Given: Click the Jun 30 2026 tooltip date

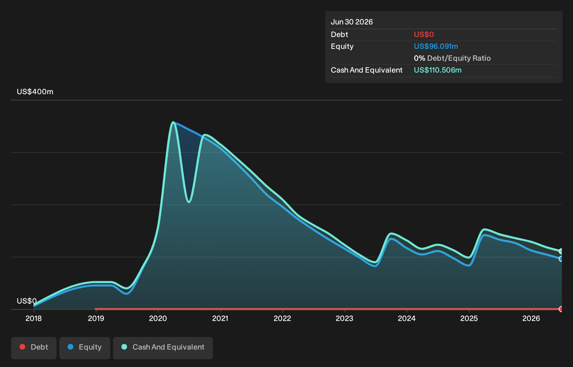Looking at the screenshot, I should 352,22.
